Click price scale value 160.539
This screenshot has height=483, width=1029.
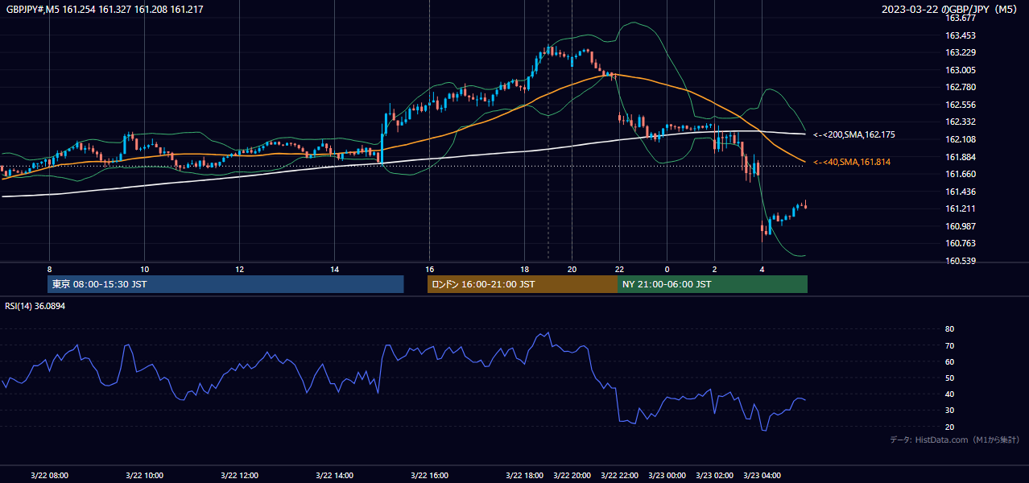click(x=960, y=261)
